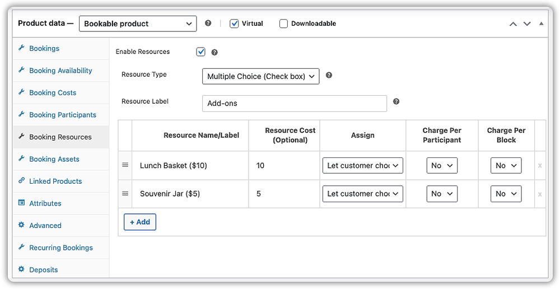
Task: Click help icon beside Resource Label field
Action: pos(396,102)
